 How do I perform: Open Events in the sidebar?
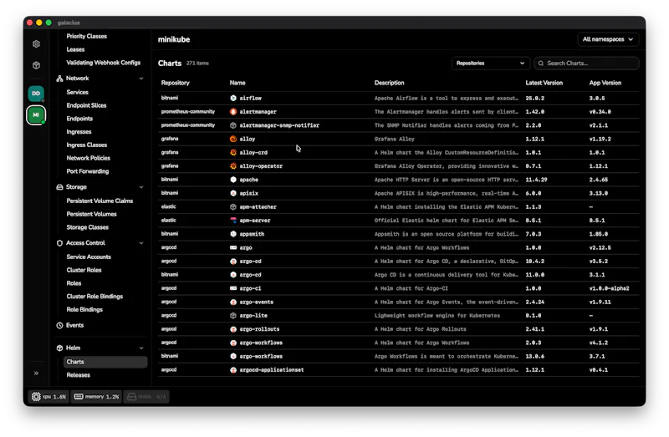coord(74,325)
